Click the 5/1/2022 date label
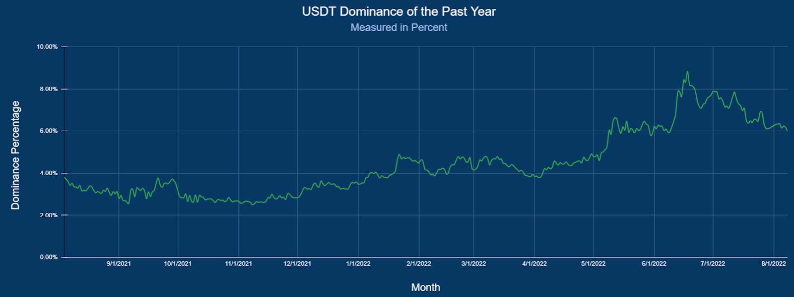 click(594, 263)
